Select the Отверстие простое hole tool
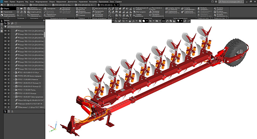Viewport: 257px width, 139px height. 83,9
